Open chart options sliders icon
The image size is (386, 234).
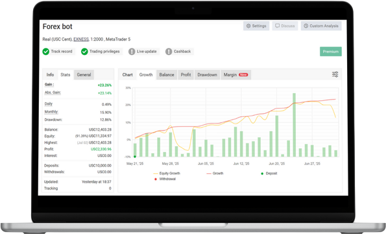(335, 74)
